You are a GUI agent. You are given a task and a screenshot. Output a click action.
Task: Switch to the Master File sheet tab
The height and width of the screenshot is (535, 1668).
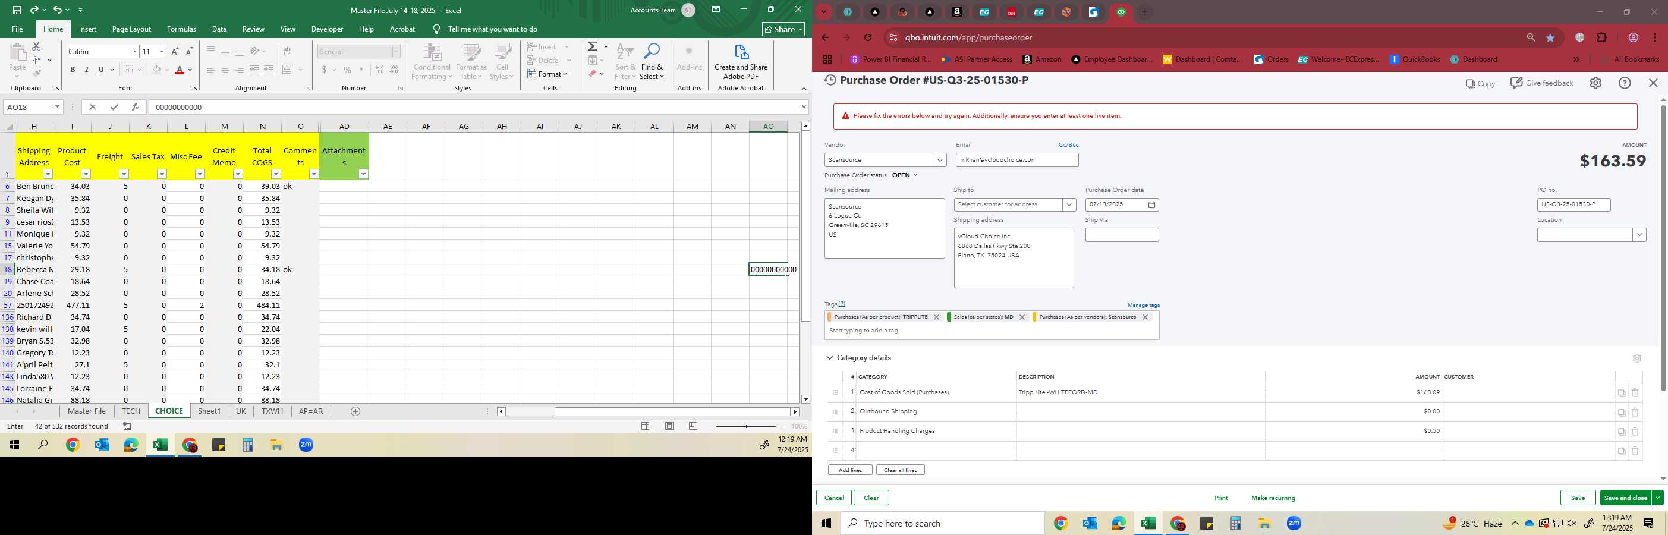point(87,411)
